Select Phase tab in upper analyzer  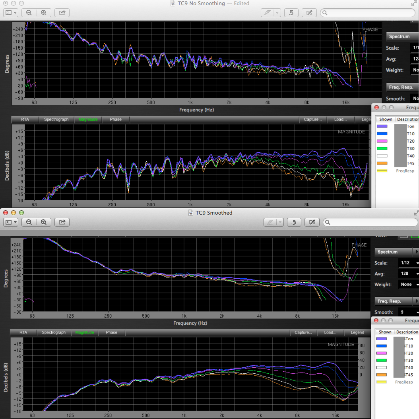point(116,119)
